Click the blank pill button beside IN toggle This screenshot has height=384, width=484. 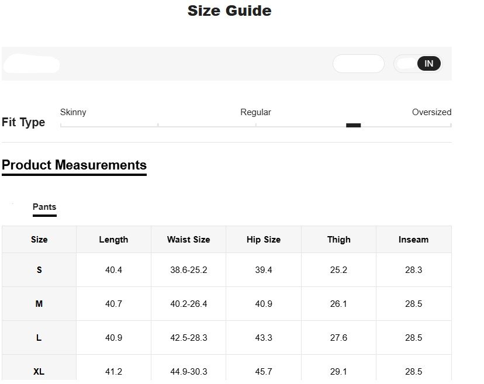[x=358, y=64]
